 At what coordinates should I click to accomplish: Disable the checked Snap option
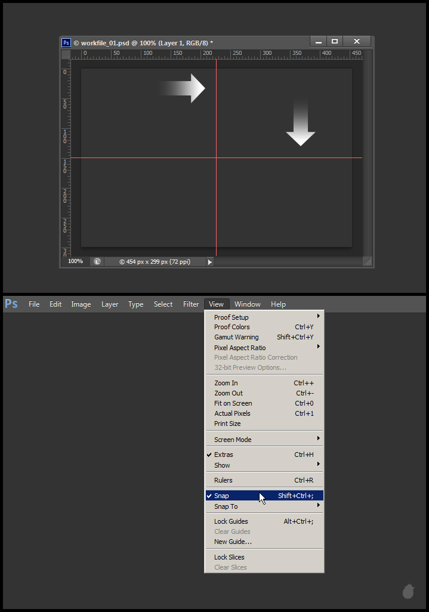222,496
